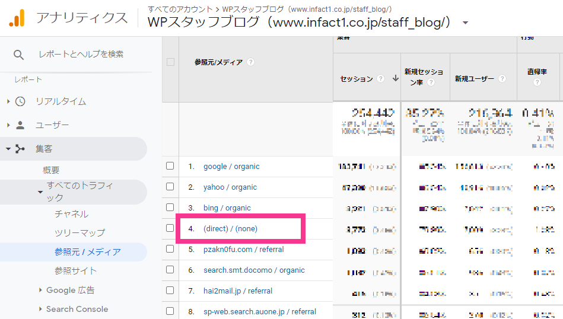Sort by 新規セッション率 column header
Screen dimensions: 563x319
[424, 77]
